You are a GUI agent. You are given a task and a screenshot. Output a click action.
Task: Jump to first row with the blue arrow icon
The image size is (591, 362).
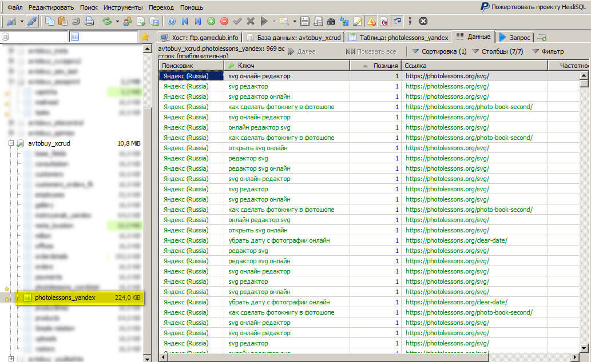pyautogui.click(x=184, y=22)
